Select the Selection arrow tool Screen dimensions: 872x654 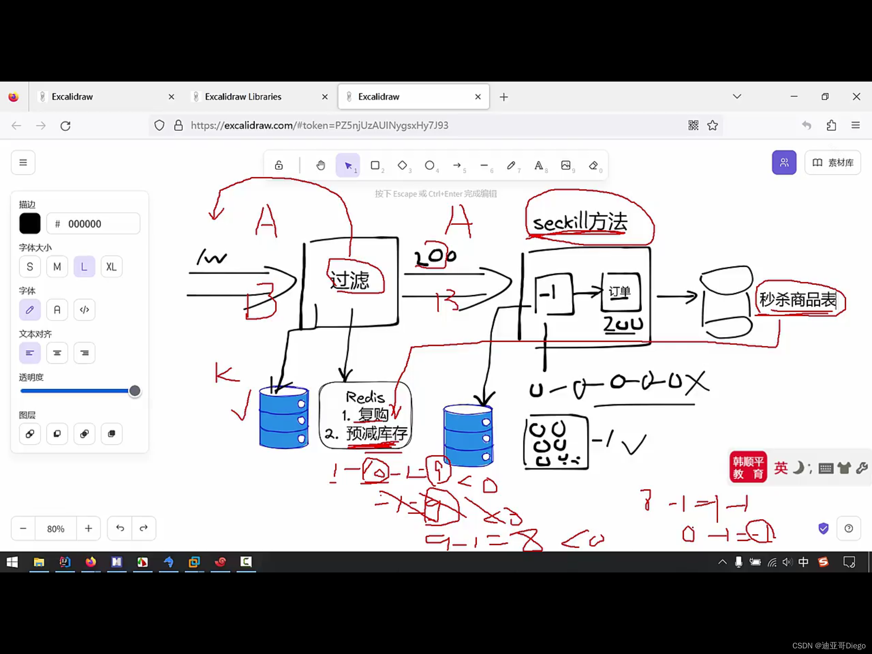click(x=348, y=165)
